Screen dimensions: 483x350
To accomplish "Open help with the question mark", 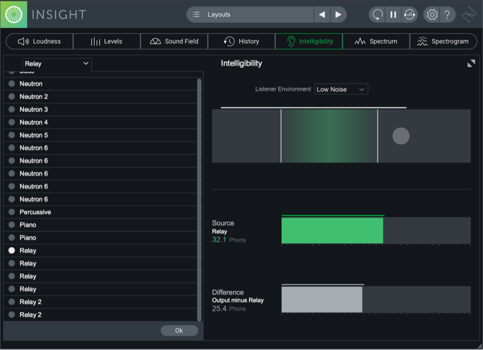I will coord(447,15).
